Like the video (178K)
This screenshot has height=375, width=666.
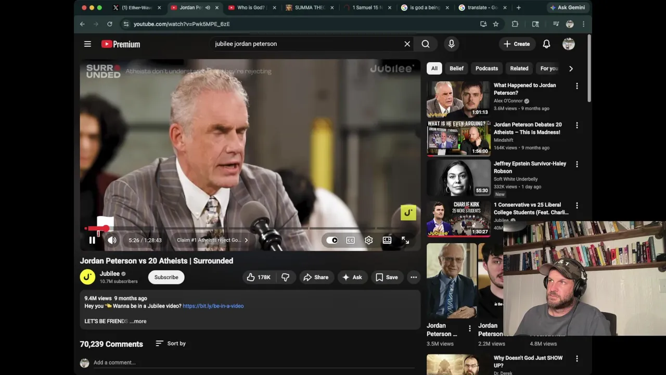[259, 277]
